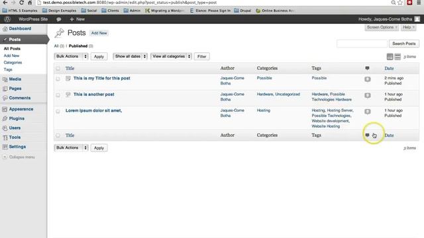This screenshot has height=238, width=424.
Task: Click the Uncategorized category link
Action: [x=288, y=95]
